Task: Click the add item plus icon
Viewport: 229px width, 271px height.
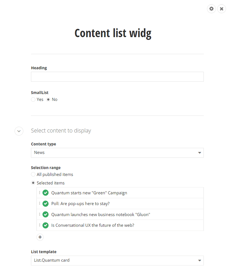Action: click(x=40, y=237)
